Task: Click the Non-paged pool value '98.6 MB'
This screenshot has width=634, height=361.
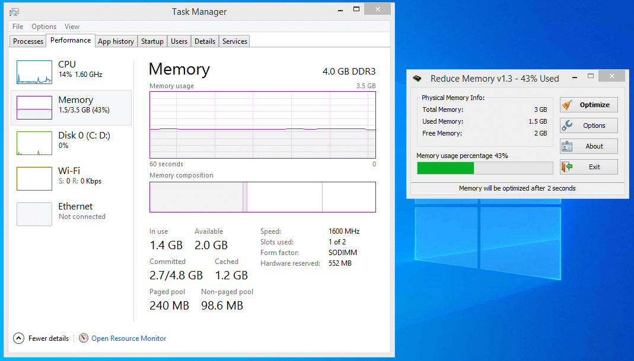Action: (x=222, y=306)
